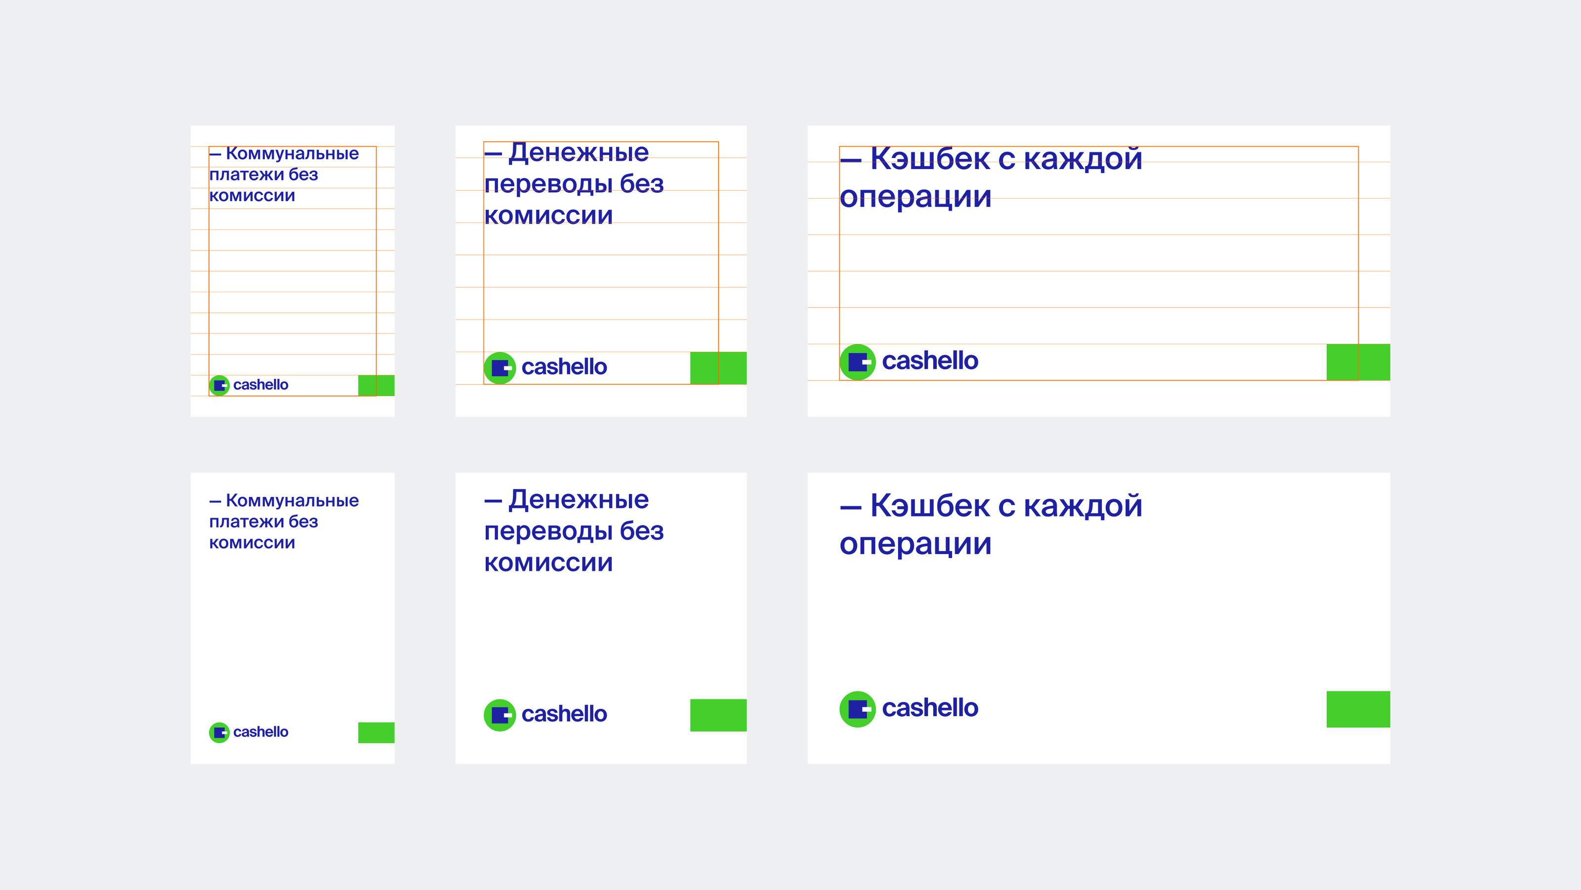1581x890 pixels.
Task: Click the cashello logo icon in top-left banner
Action: click(x=219, y=385)
